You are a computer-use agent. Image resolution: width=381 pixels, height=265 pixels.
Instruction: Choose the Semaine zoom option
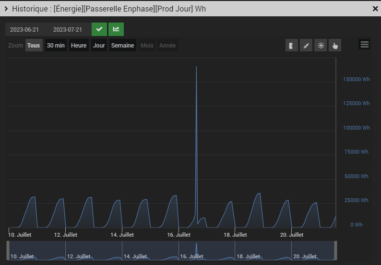point(122,46)
